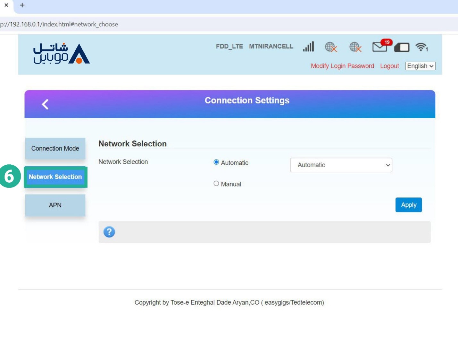Open the blue question mark help icon
The height and width of the screenshot is (339, 458).
(109, 232)
